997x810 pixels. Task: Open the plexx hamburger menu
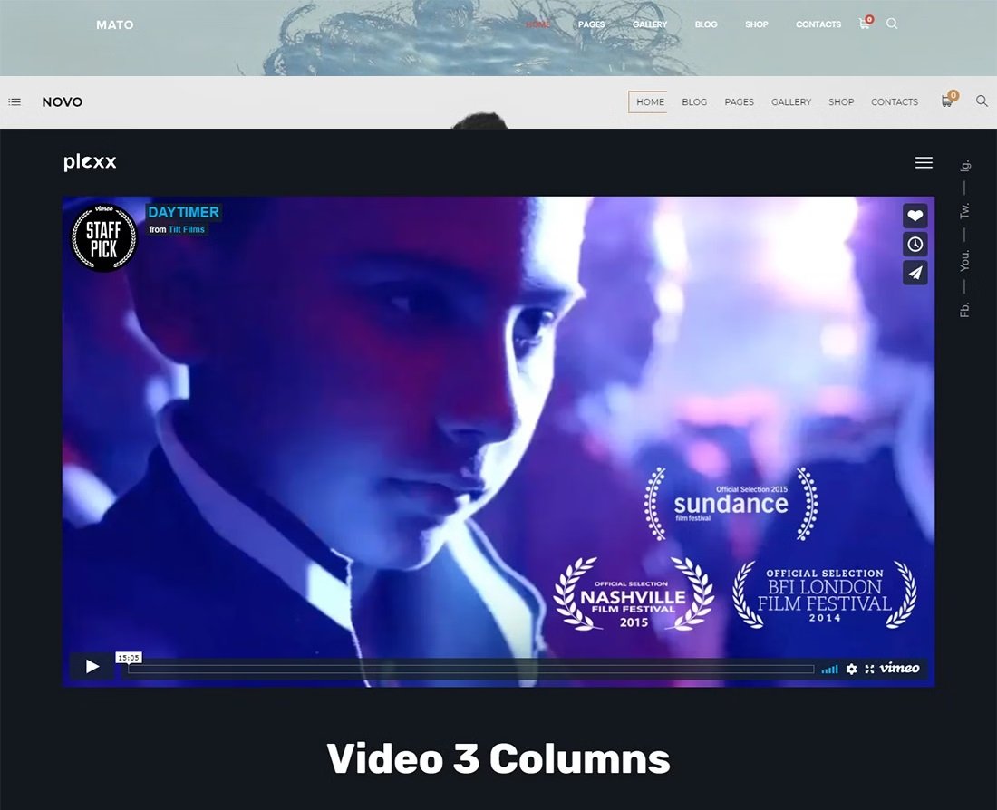pos(924,163)
